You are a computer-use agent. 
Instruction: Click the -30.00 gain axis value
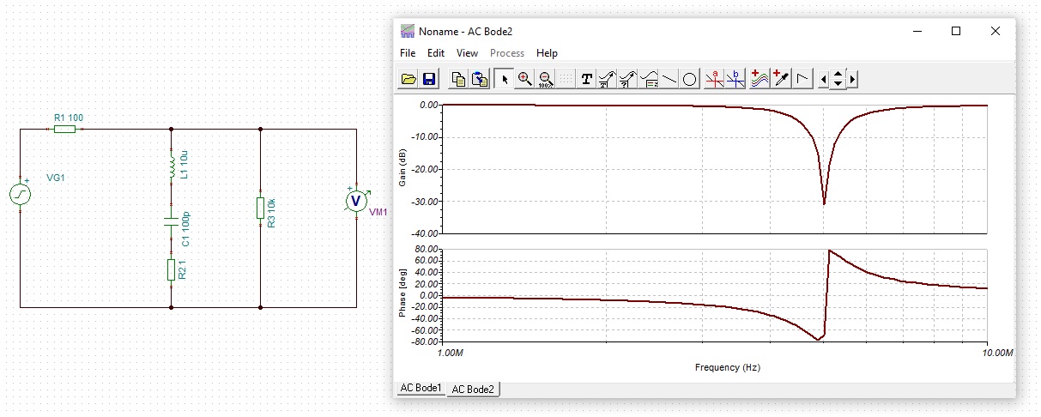click(x=427, y=202)
